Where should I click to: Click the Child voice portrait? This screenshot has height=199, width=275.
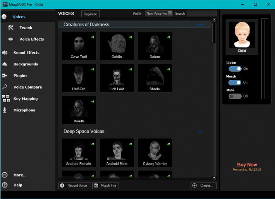click(242, 35)
